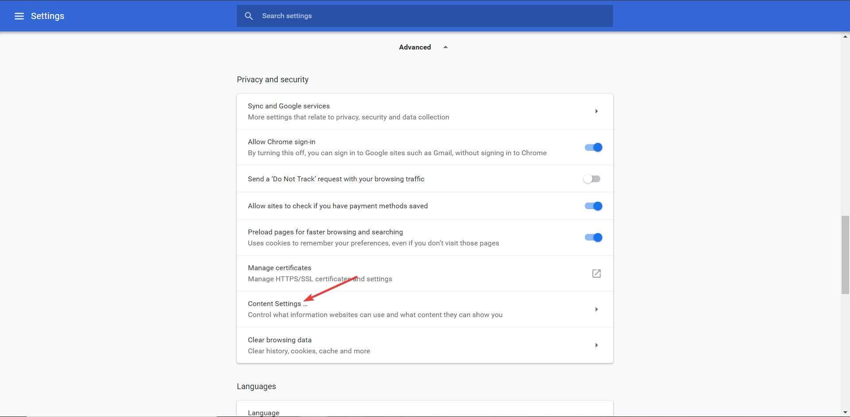Open Content Settings

[425, 309]
